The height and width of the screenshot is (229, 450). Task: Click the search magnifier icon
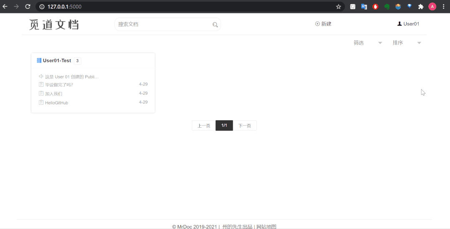[x=215, y=25]
